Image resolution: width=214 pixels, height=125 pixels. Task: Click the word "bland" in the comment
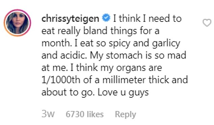(95, 31)
